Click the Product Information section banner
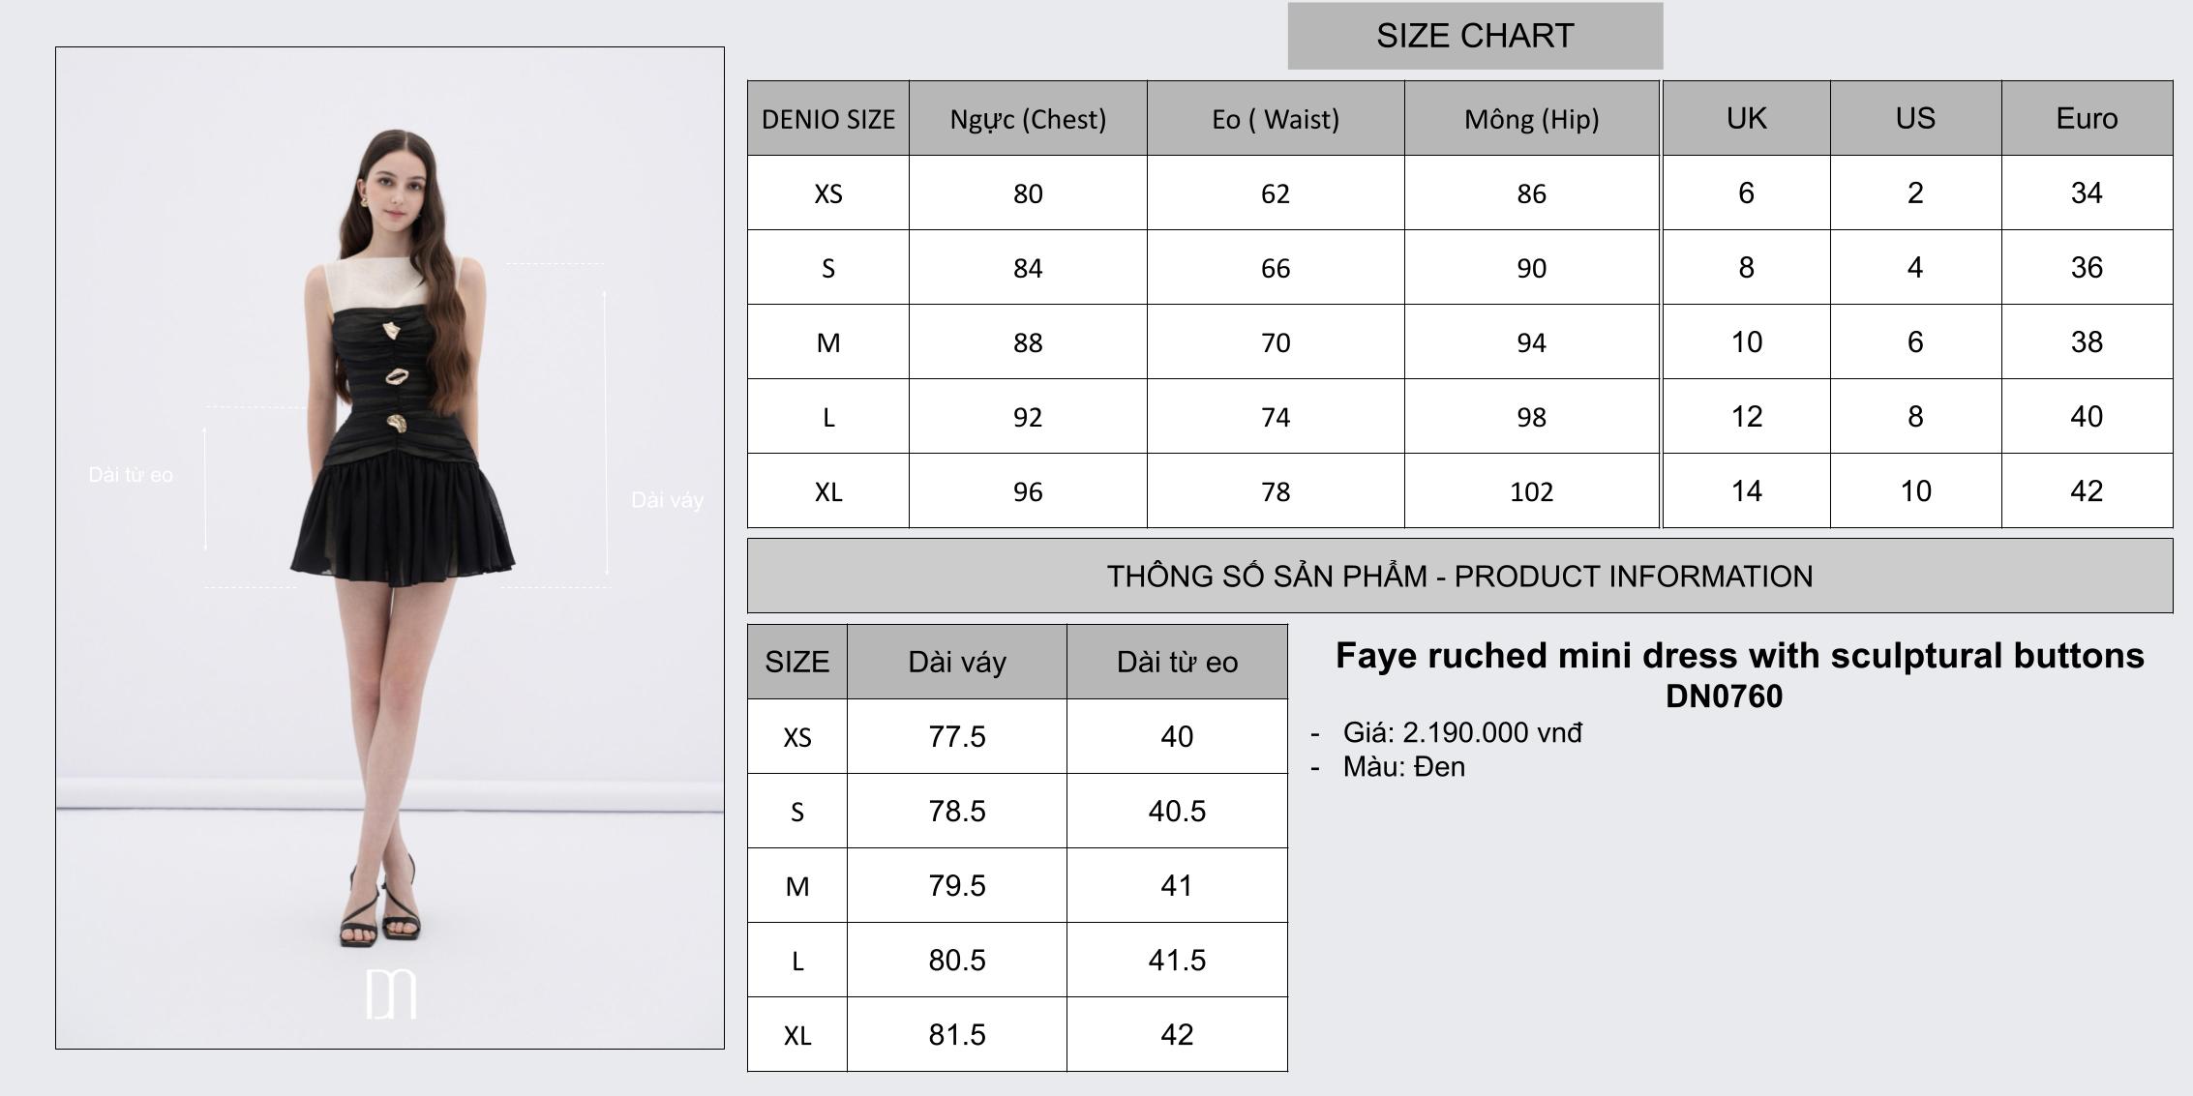Image resolution: width=2193 pixels, height=1096 pixels. (x=1458, y=577)
